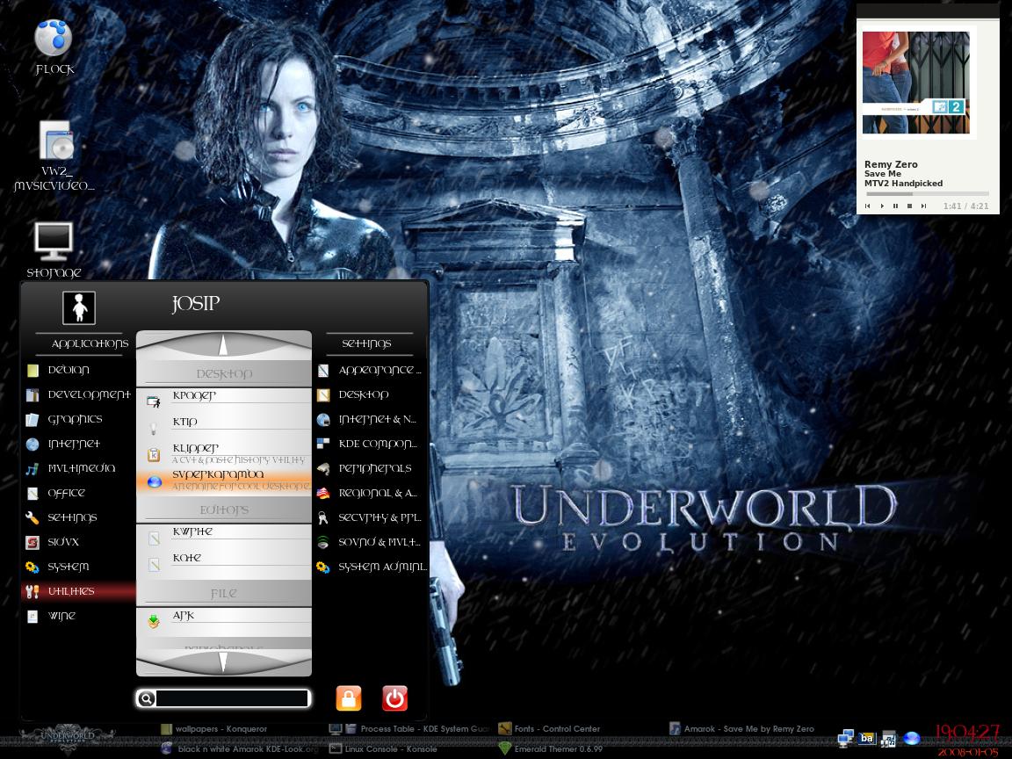Viewport: 1012px width, 759px height.
Task: Open Regional & Accessibility settings
Action: [x=372, y=493]
